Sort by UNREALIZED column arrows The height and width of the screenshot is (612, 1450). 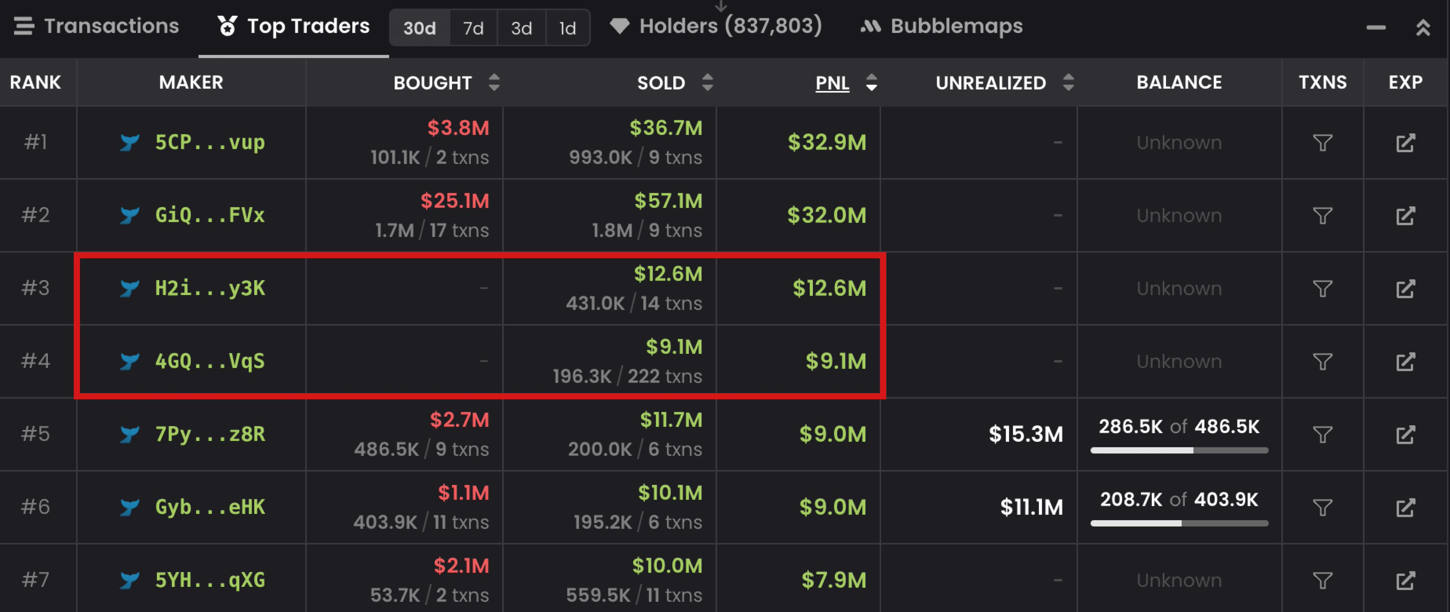pyautogui.click(x=1068, y=82)
